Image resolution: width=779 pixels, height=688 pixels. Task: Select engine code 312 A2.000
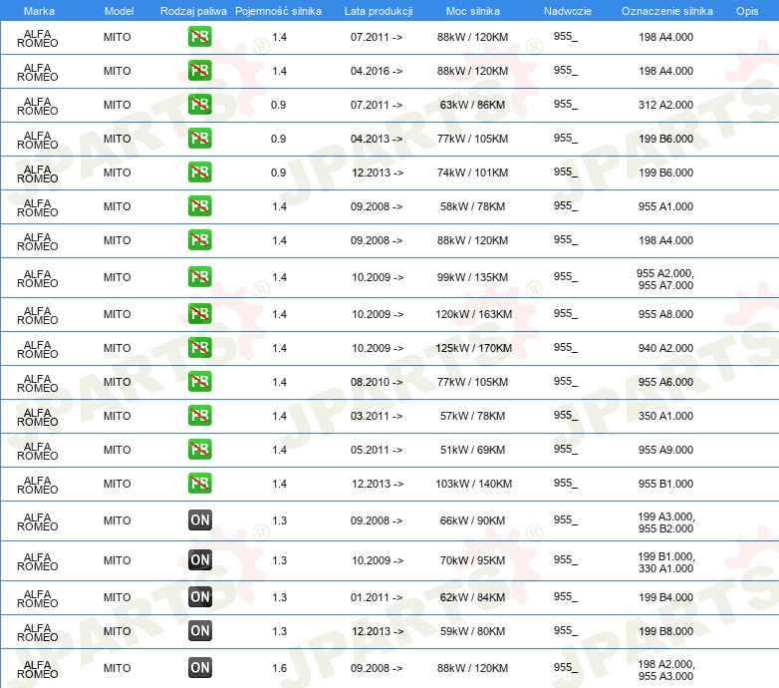pos(665,105)
